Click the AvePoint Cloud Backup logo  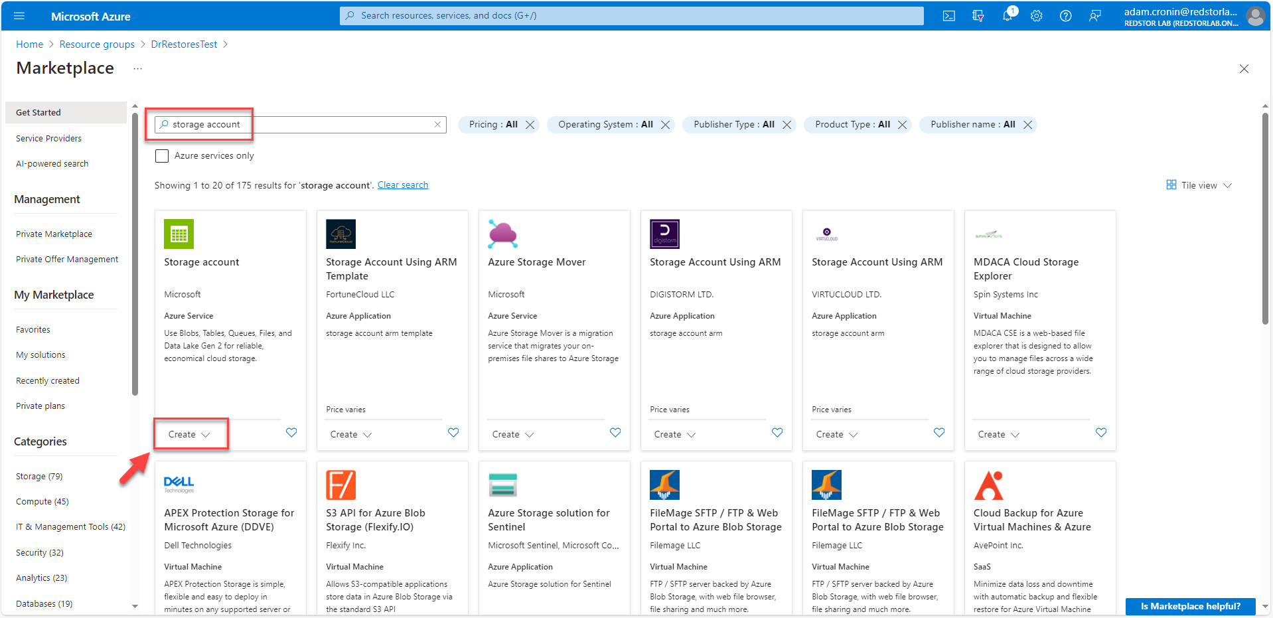click(988, 485)
